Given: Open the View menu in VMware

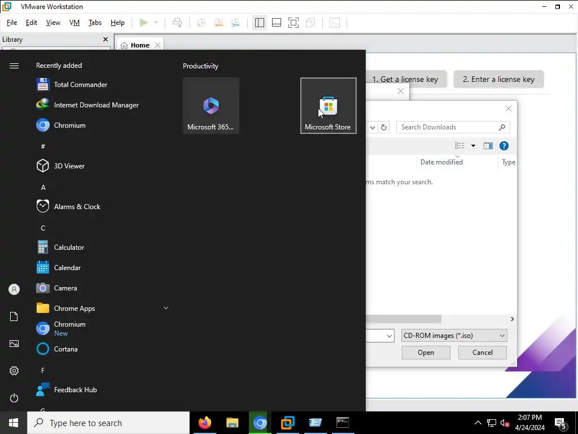Looking at the screenshot, I should [53, 23].
